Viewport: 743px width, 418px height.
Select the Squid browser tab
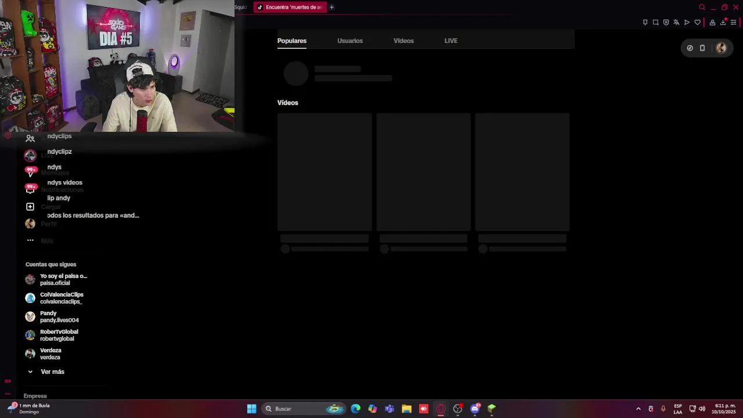tap(241, 7)
